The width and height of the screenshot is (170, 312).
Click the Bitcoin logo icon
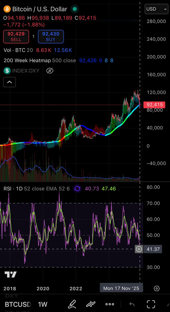7,9
